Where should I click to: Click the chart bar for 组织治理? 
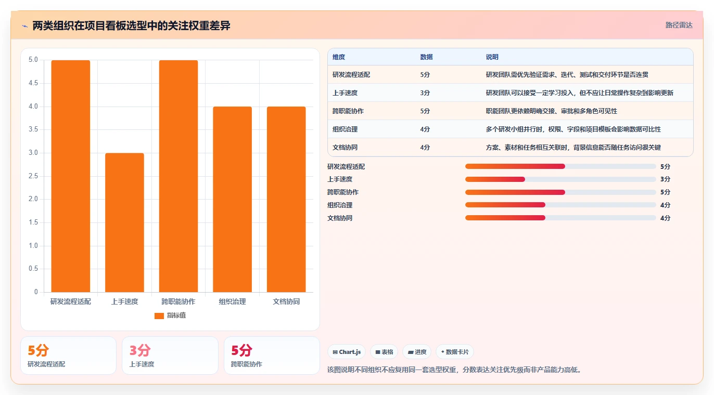(x=232, y=199)
